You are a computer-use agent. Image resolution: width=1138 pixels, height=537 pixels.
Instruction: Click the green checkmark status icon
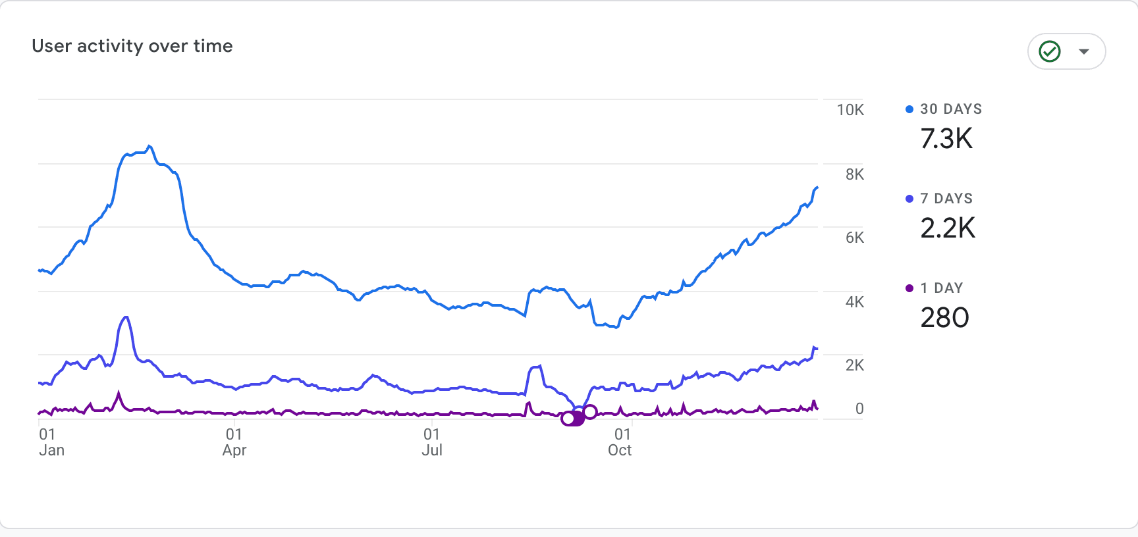tap(1050, 51)
